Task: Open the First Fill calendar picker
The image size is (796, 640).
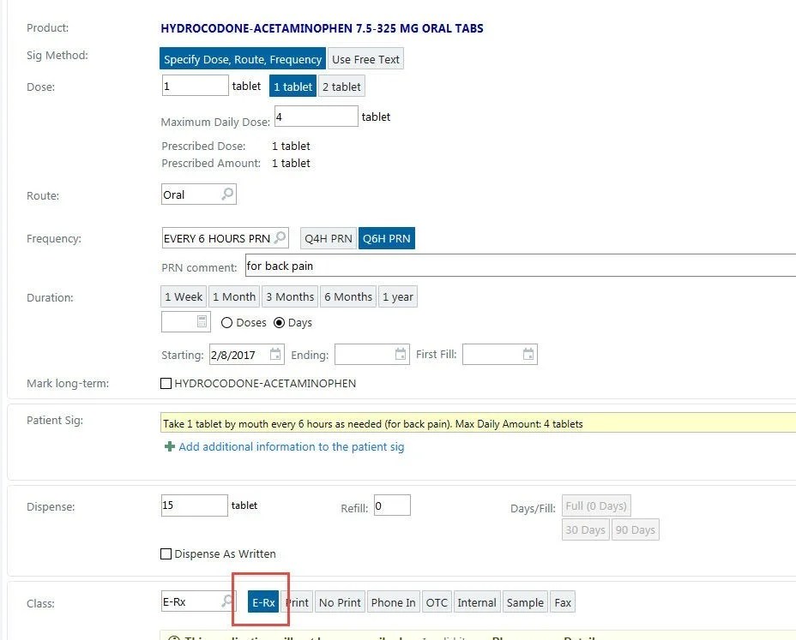Action: 528,354
